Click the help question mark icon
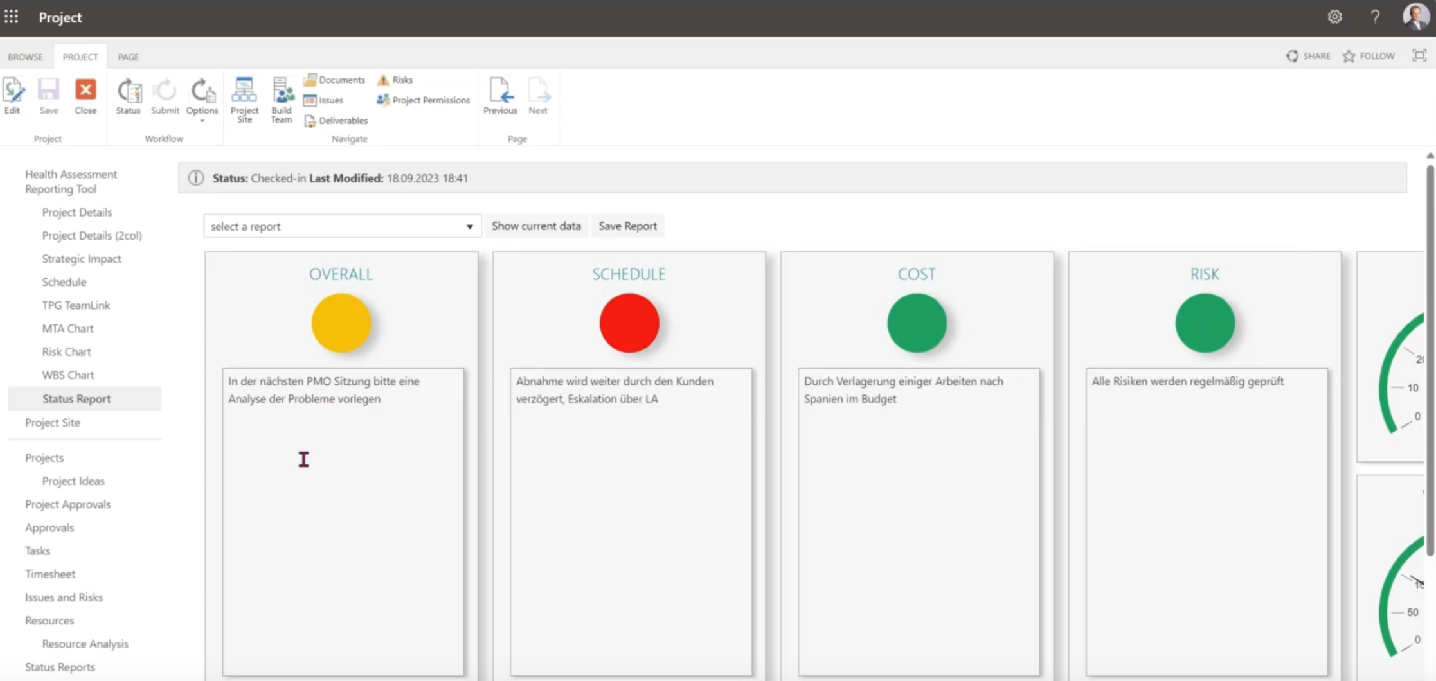The width and height of the screenshot is (1436, 681). (1375, 17)
